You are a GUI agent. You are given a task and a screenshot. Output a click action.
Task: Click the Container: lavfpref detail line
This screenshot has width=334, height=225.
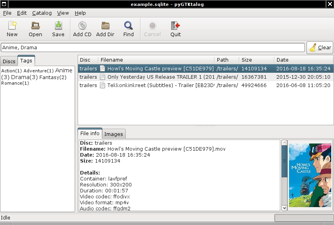click(x=104, y=178)
